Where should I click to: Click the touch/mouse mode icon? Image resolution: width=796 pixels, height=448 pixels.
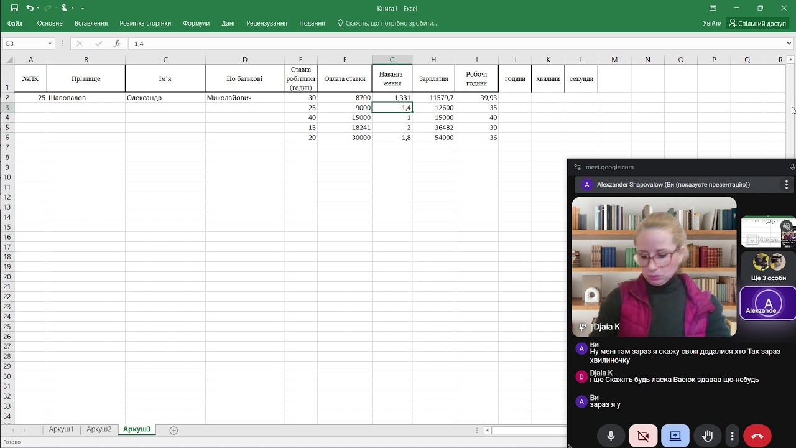[x=64, y=8]
